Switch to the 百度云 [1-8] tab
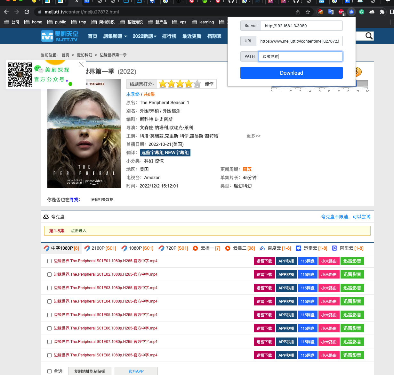Screen dimensions: 394x375 pyautogui.click(x=275, y=248)
